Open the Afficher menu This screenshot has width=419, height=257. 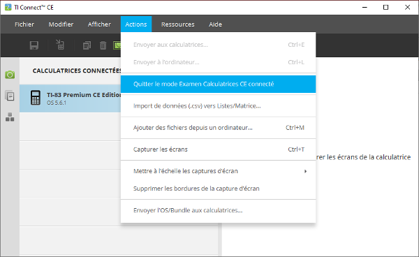(x=99, y=24)
